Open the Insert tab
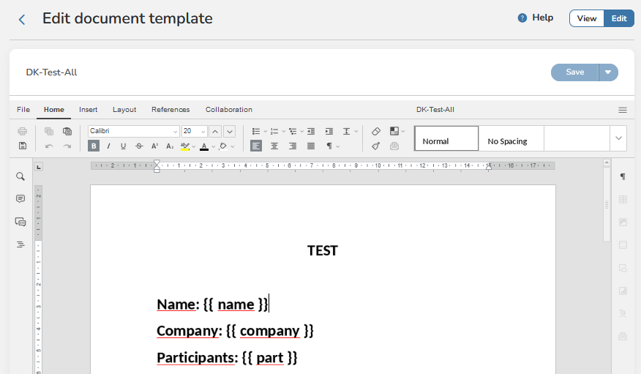Viewport: 641px width, 374px height. [89, 110]
